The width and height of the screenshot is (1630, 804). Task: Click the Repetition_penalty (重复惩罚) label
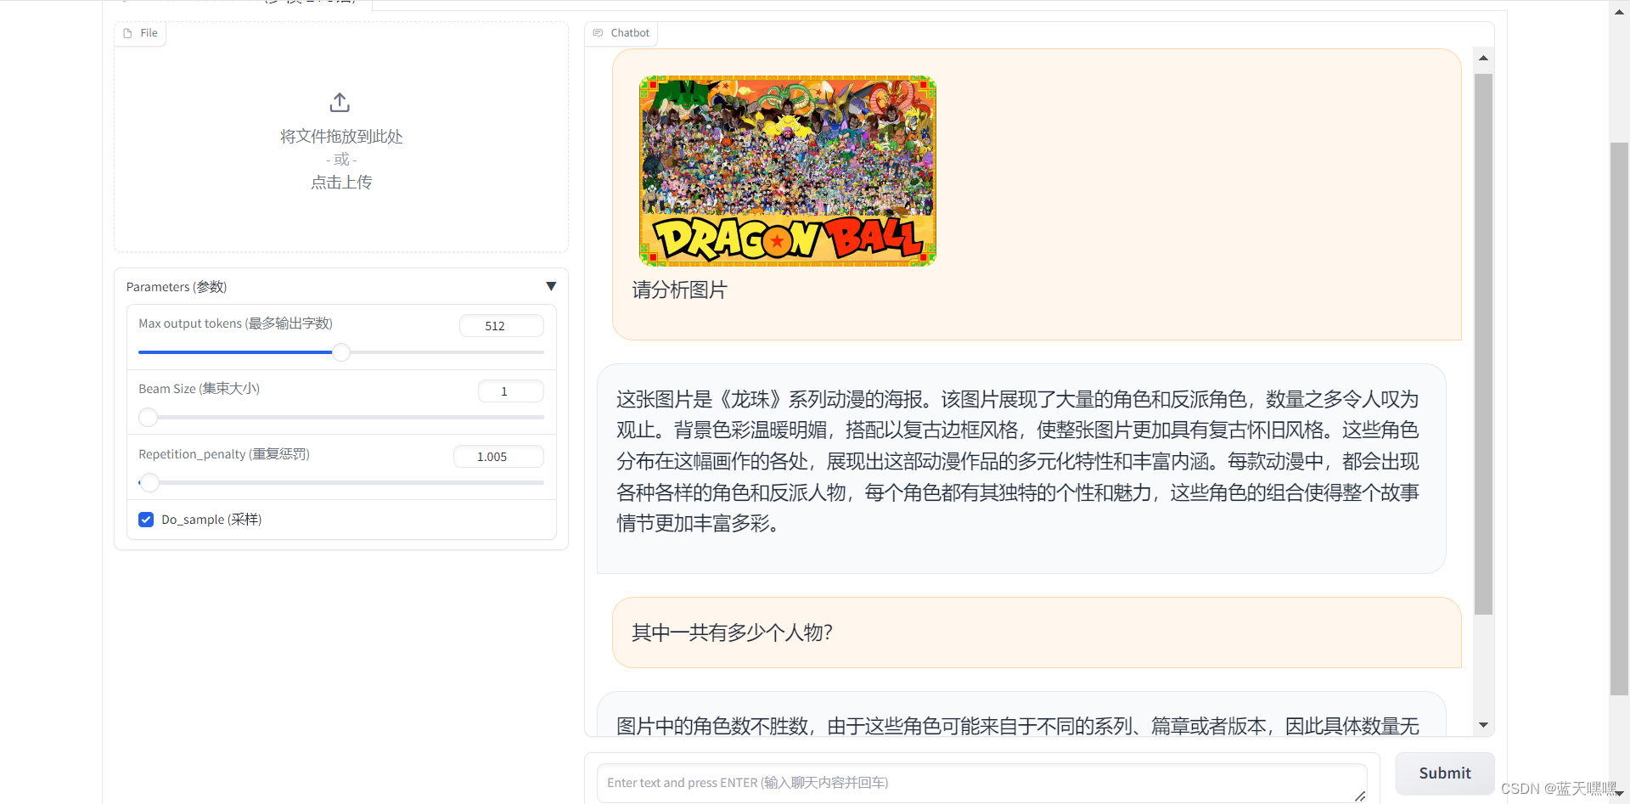[x=224, y=454]
